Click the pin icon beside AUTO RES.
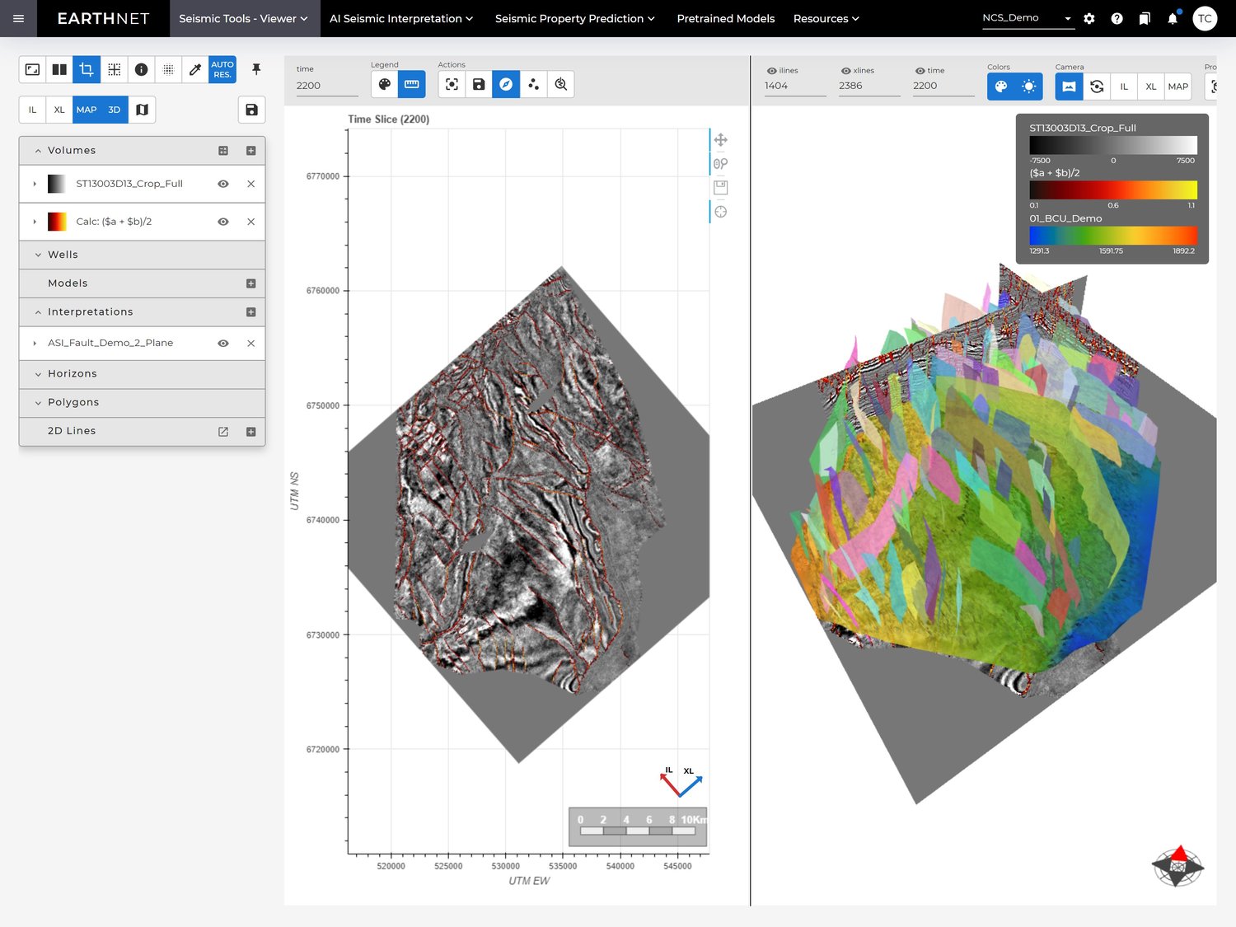1236x927 pixels. point(256,69)
